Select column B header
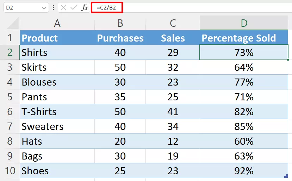292x181 pixels. [x=120, y=23]
